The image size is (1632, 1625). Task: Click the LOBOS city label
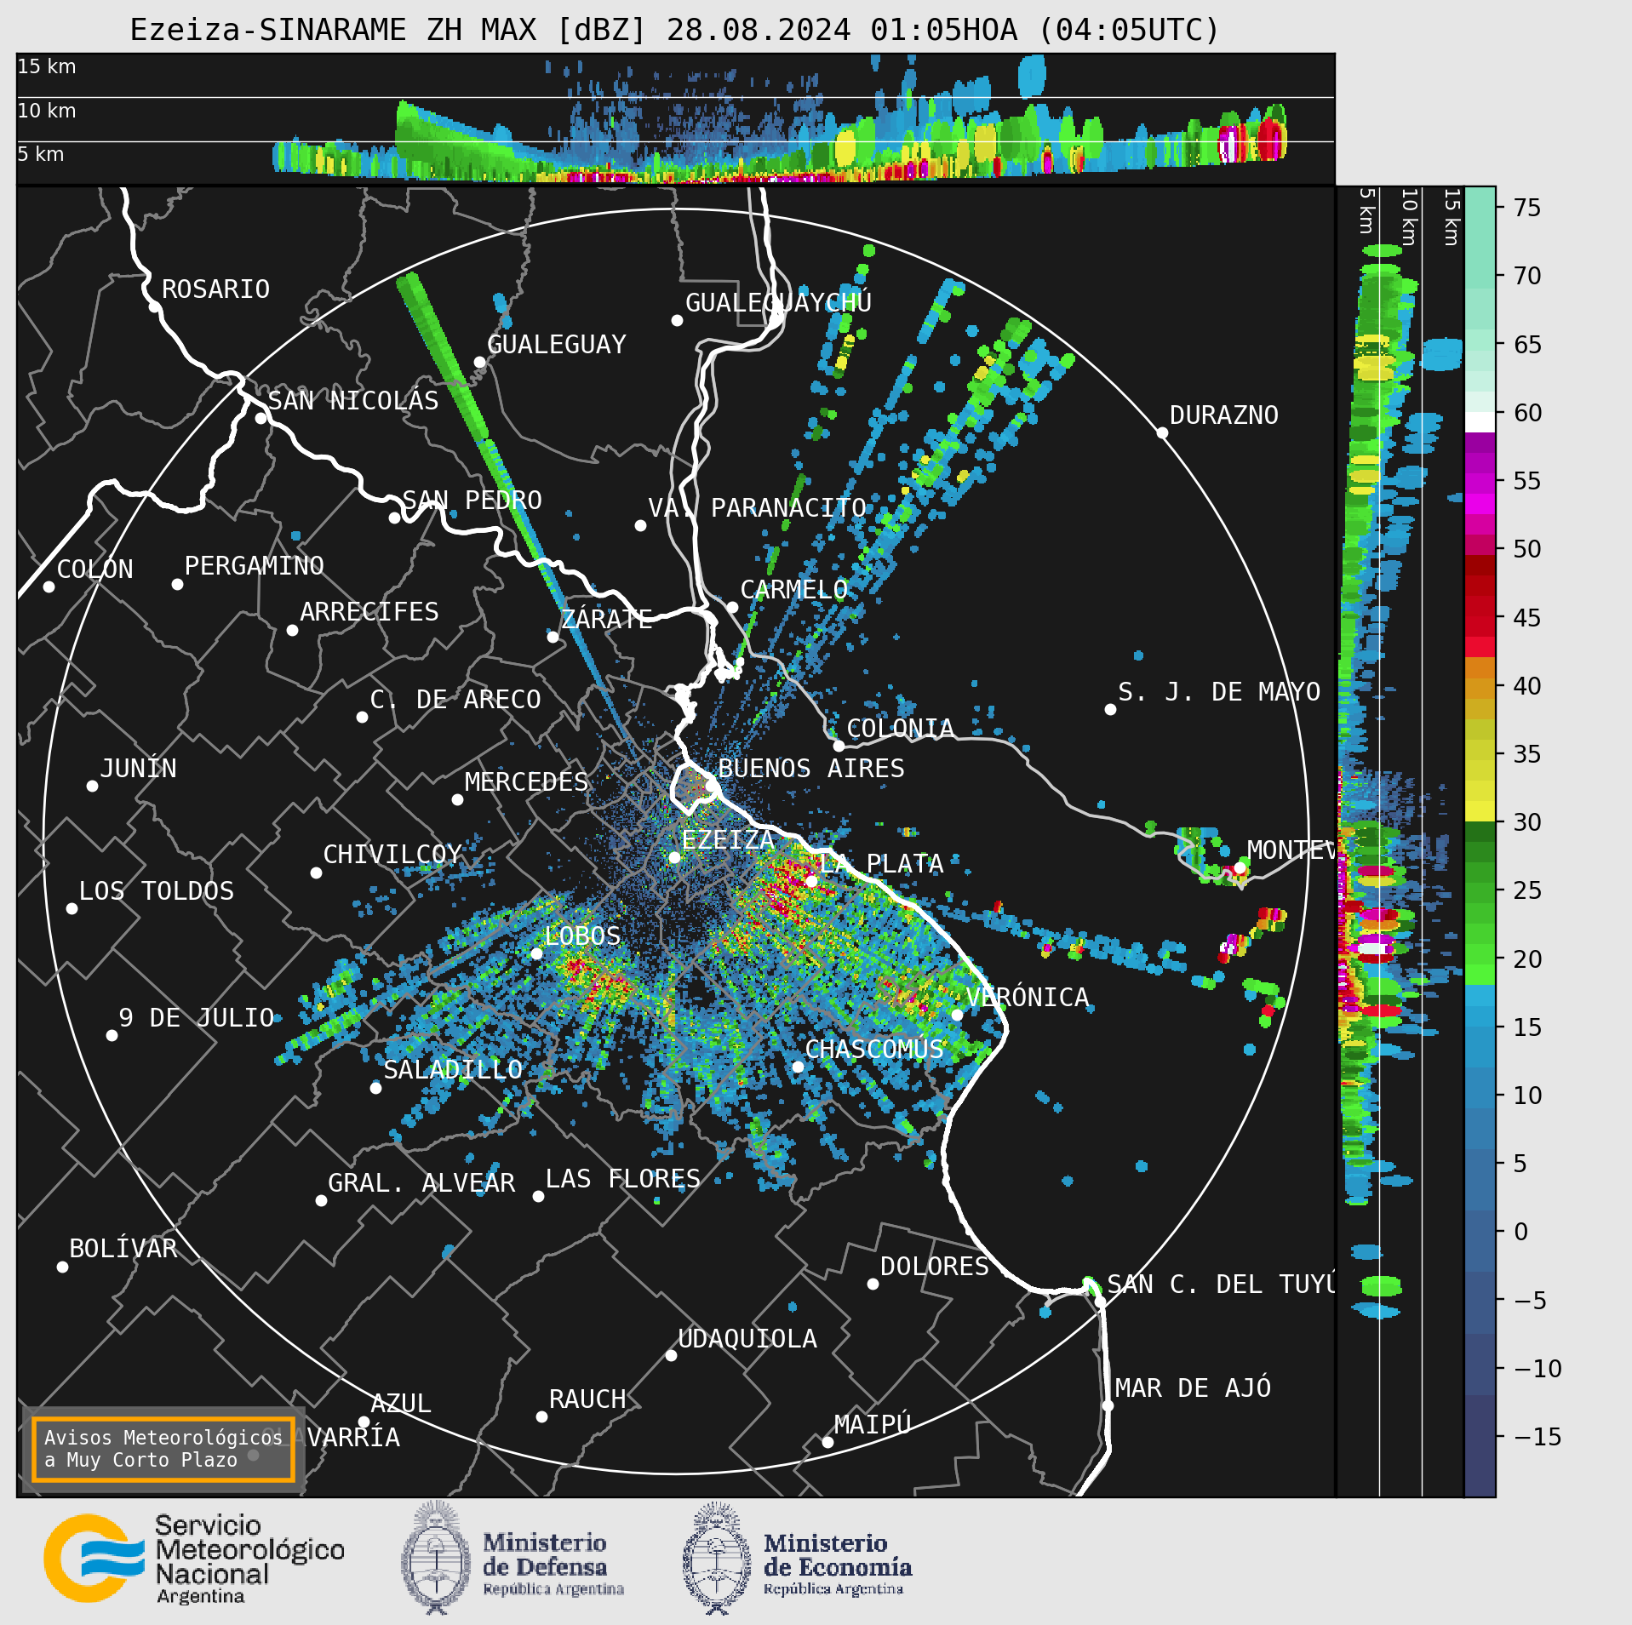tap(583, 936)
